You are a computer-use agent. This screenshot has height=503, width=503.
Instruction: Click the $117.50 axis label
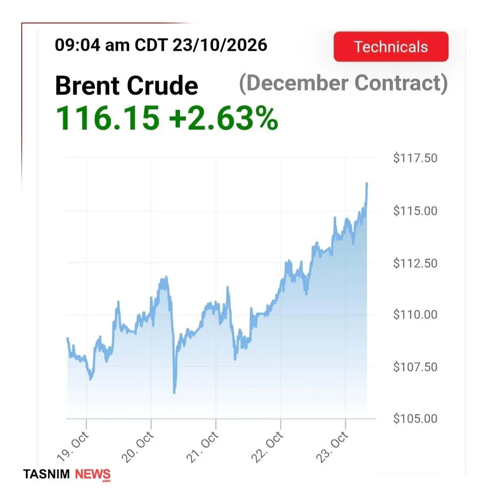(415, 158)
